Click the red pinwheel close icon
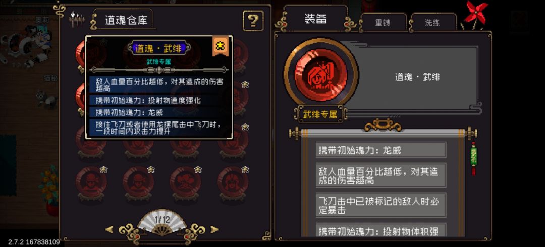 (x=475, y=13)
